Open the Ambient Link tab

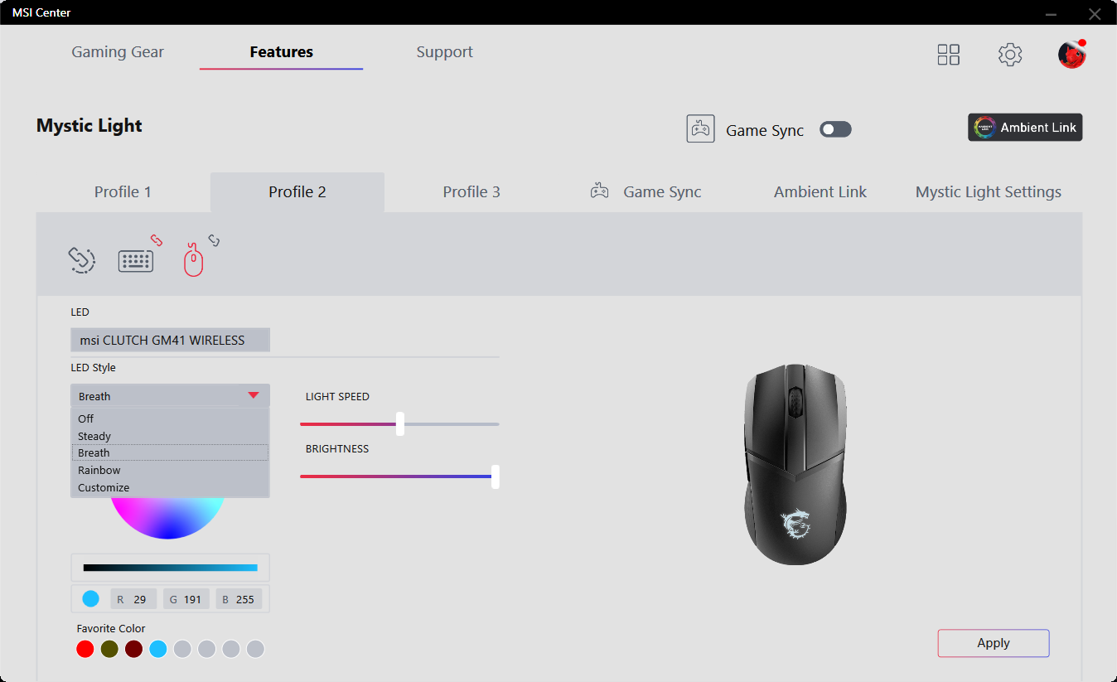(820, 192)
